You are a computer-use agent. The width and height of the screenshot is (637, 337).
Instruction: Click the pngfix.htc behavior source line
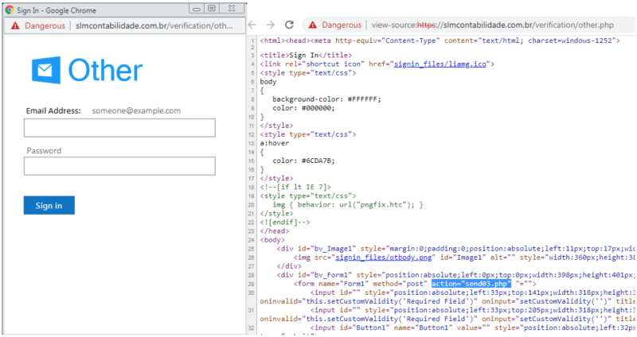pos(348,205)
